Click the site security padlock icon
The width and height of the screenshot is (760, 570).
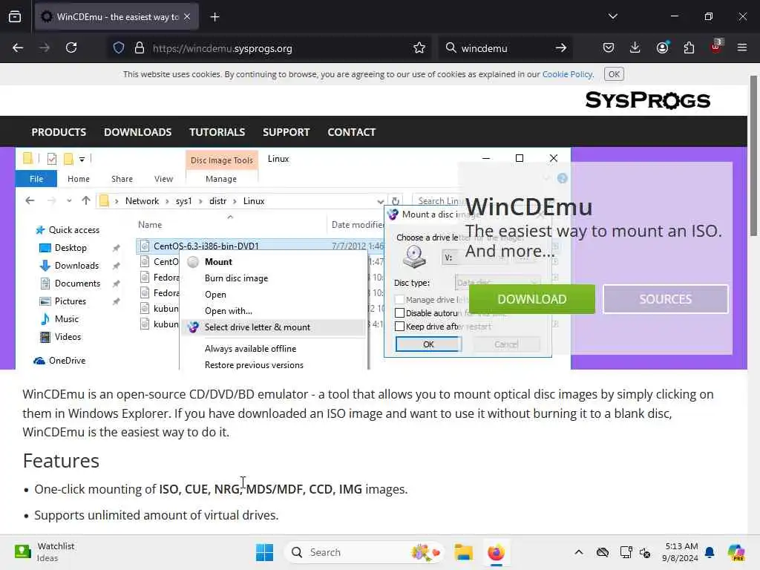140,48
